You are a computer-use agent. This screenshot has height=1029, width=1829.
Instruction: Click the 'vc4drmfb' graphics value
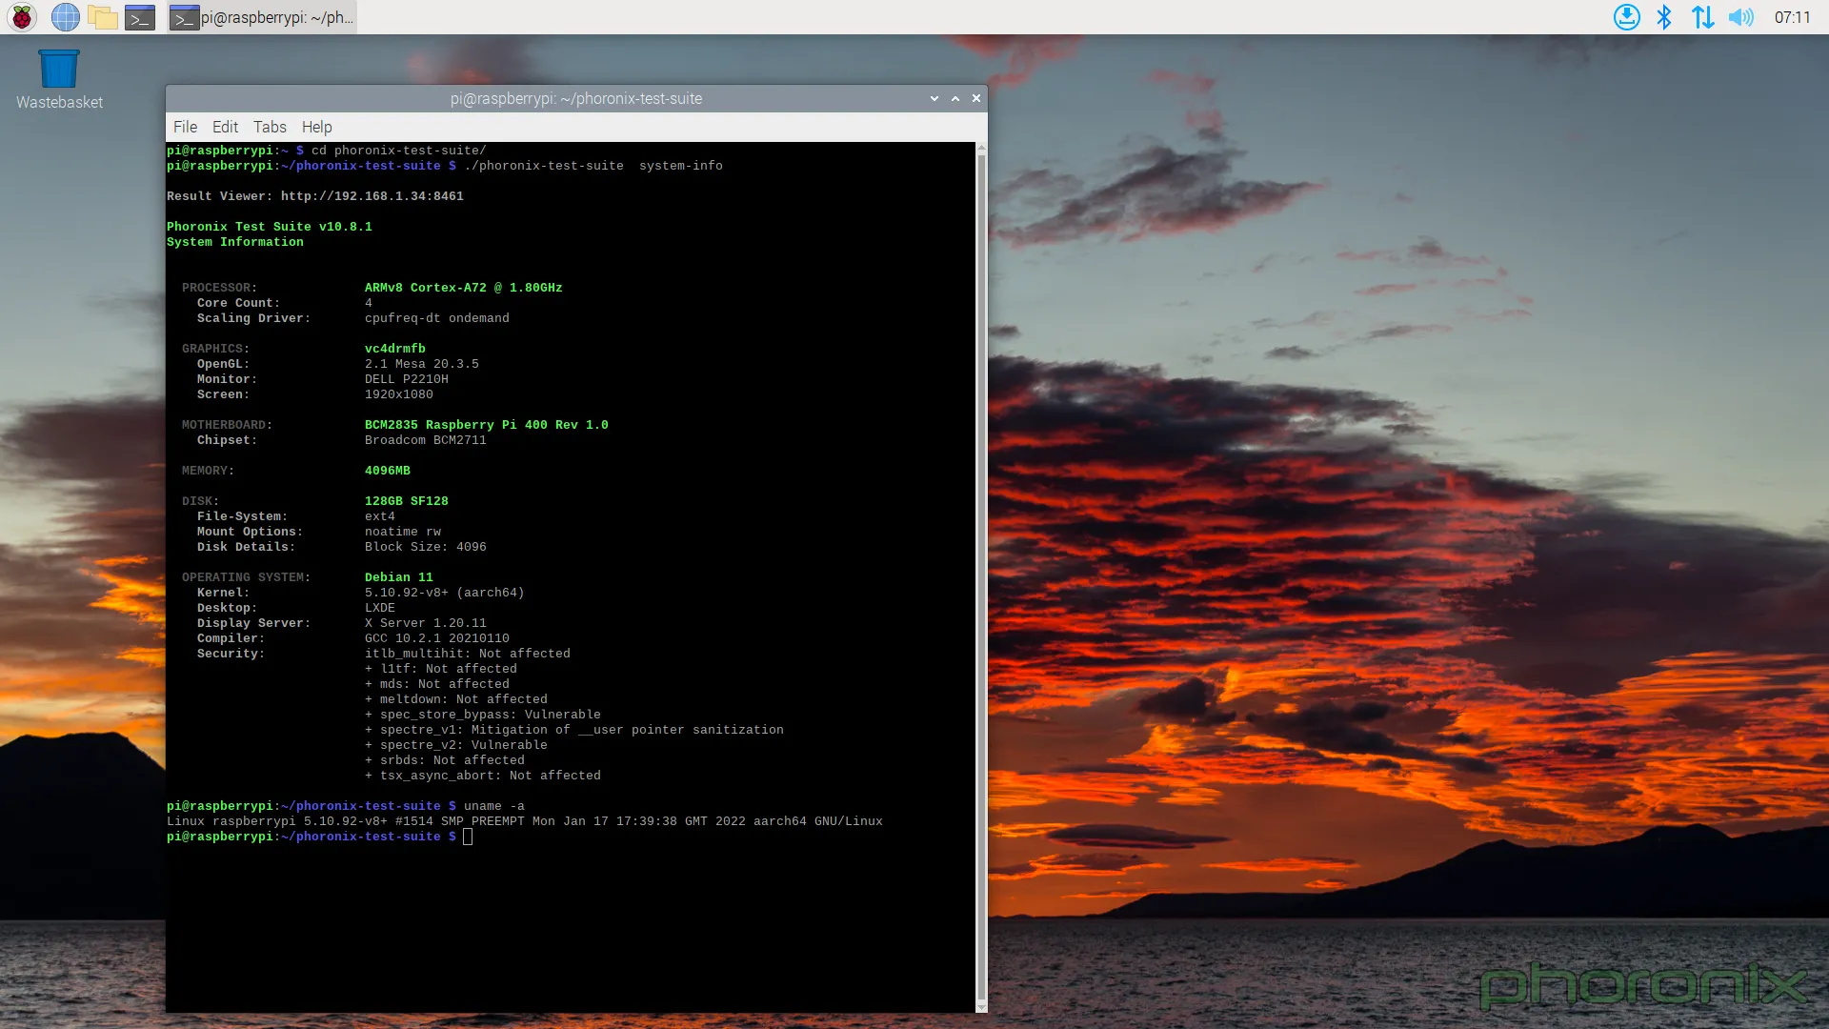tap(395, 349)
